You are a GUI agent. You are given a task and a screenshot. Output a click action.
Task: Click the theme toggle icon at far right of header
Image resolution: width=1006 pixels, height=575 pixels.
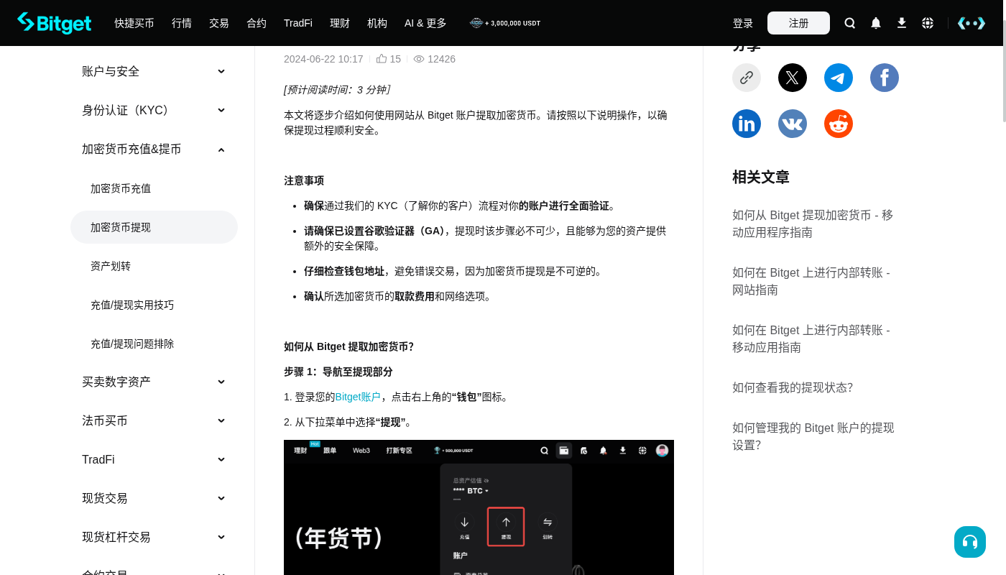[x=972, y=23]
